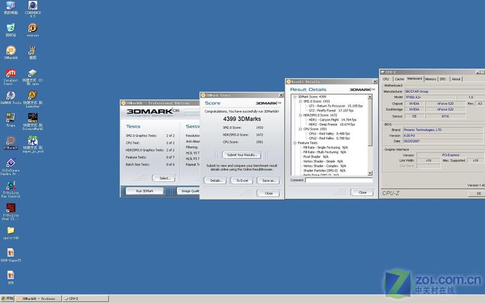Select the HDR1 - Canyon Flight row
Image resolution: width=485 pixels, height=303 pixels.
point(332,120)
